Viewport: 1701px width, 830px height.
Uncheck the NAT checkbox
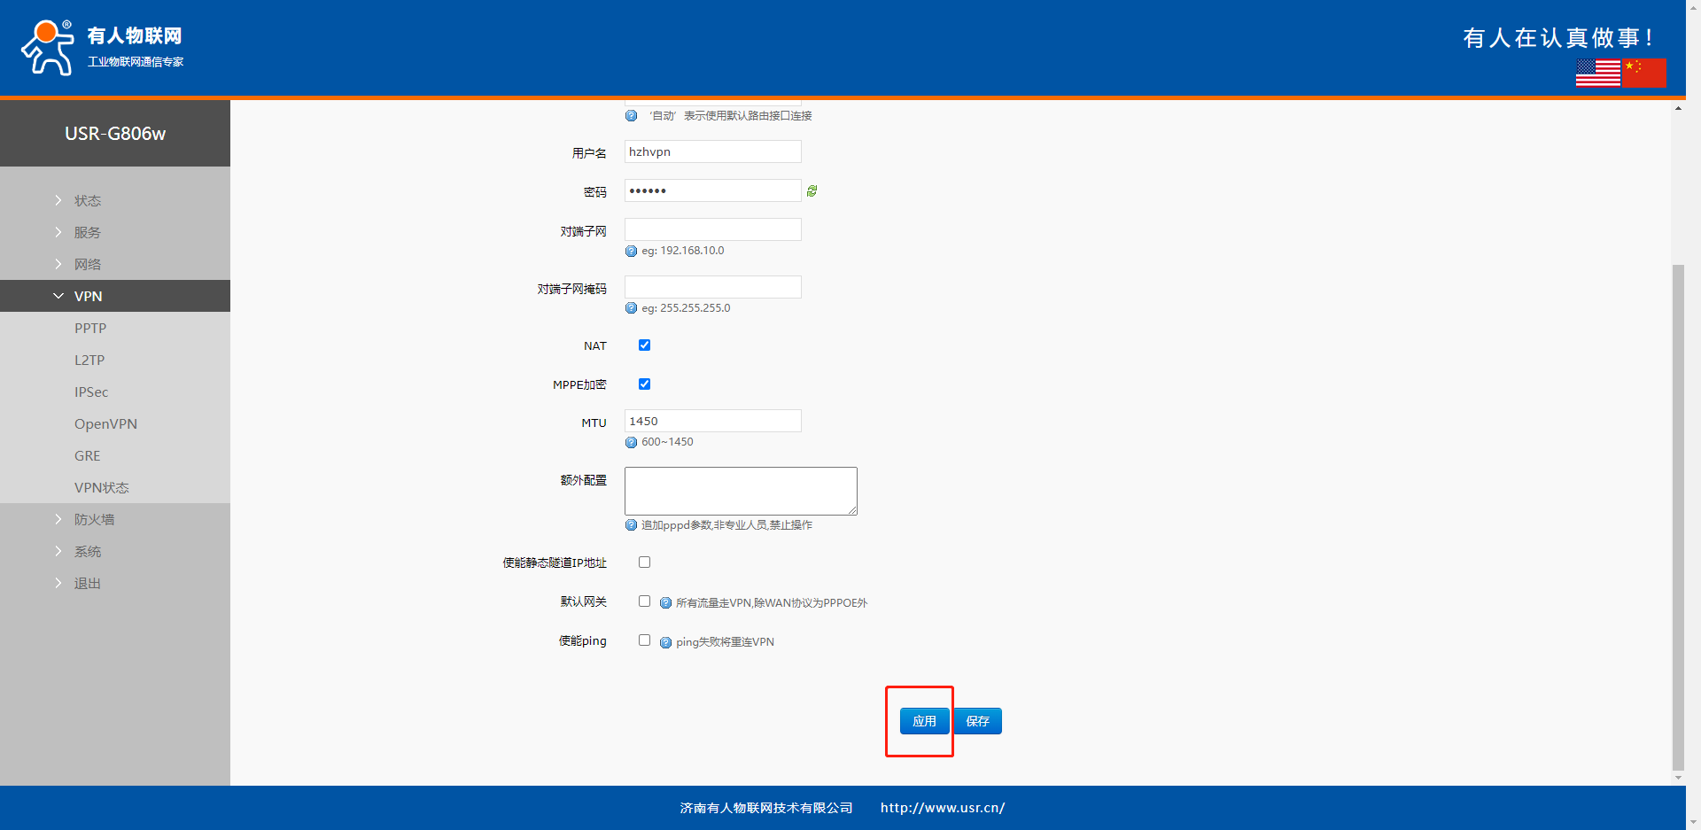coord(644,345)
